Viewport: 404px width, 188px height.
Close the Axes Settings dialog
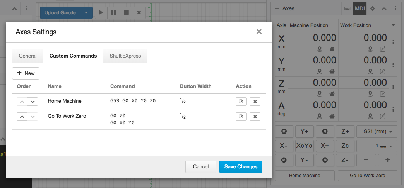[259, 32]
